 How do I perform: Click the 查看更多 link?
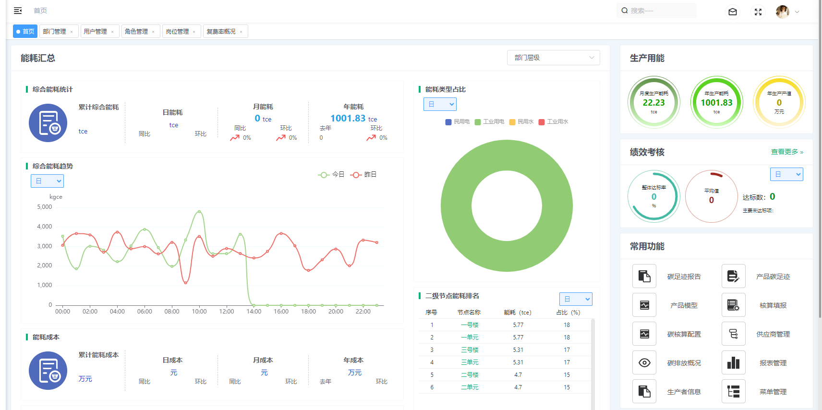coord(786,152)
